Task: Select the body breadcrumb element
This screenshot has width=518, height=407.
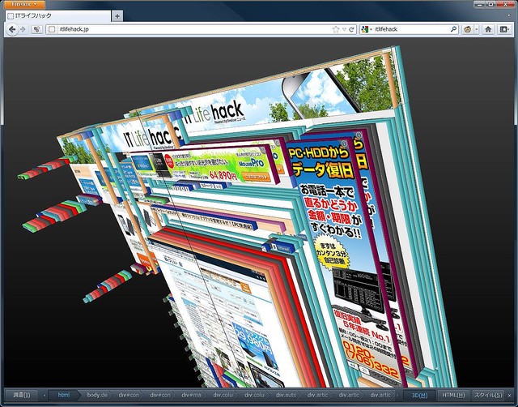Action: tap(97, 395)
